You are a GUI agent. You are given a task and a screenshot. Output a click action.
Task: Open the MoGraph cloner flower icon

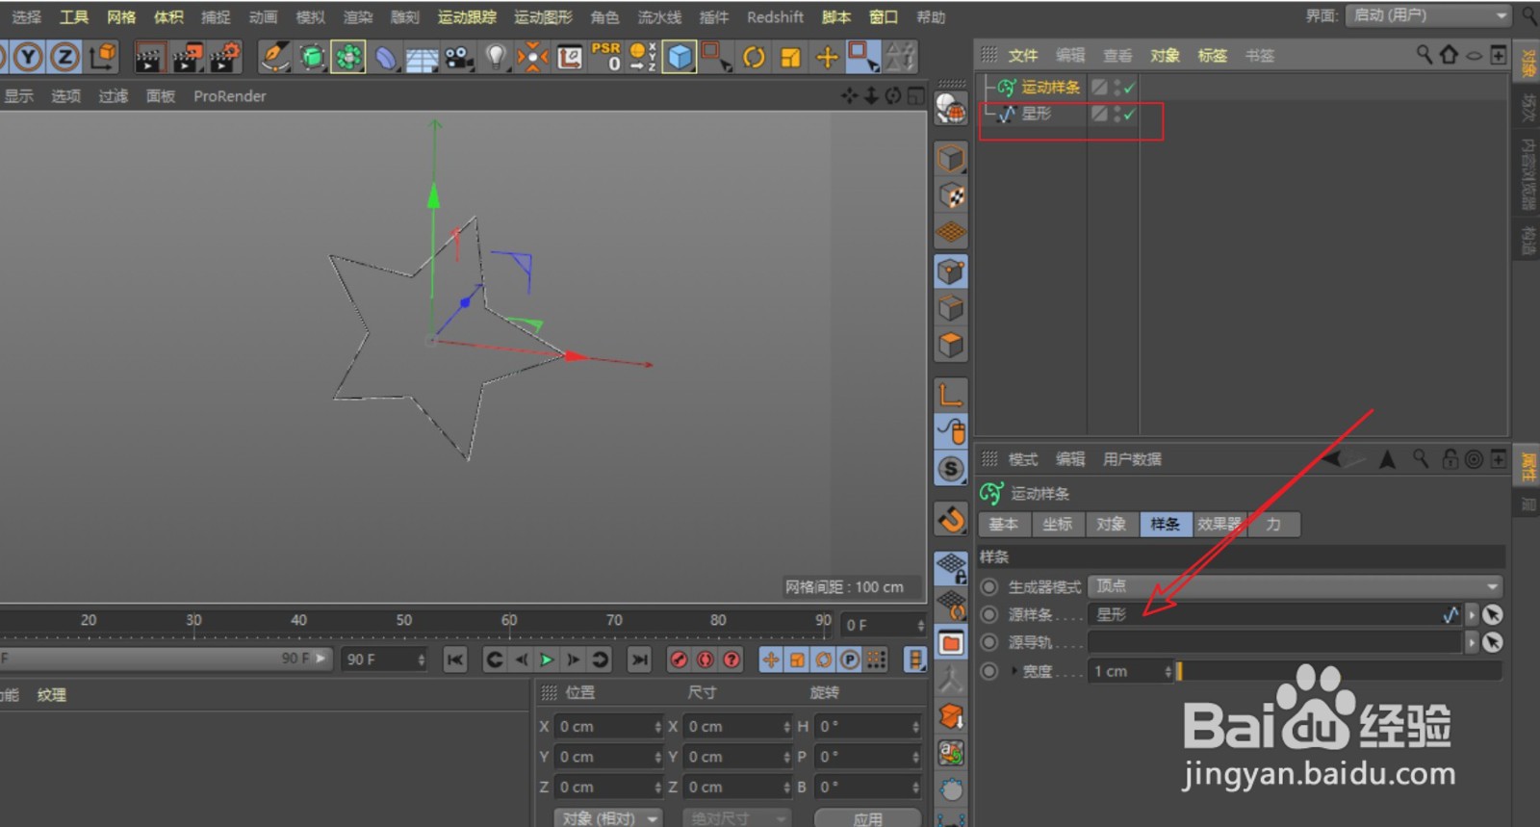[x=348, y=58]
